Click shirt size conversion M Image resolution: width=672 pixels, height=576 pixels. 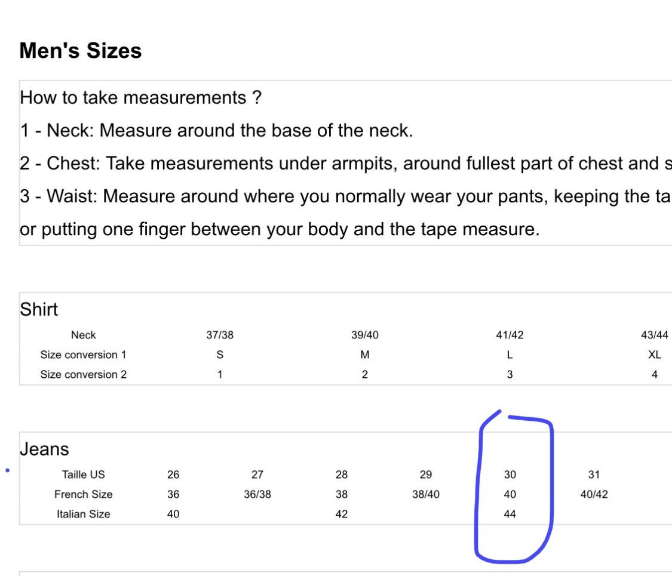365,355
